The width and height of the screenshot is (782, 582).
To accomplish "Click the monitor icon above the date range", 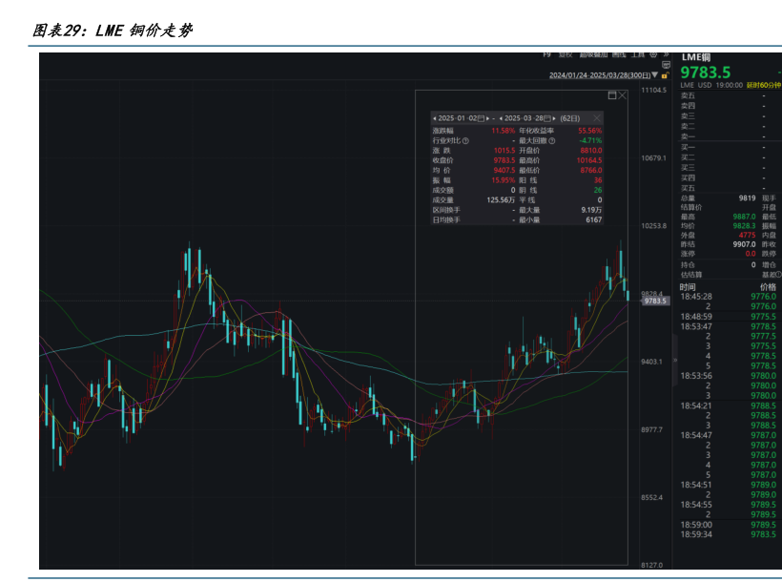I will (666, 65).
